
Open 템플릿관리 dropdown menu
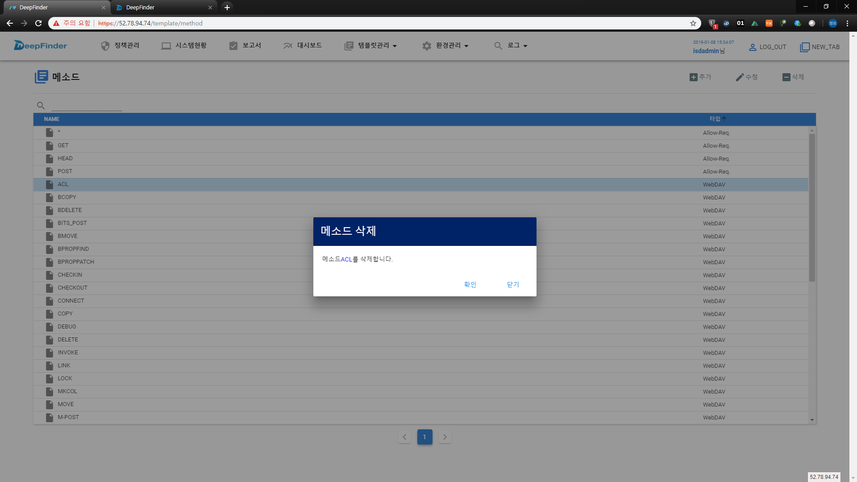coord(371,46)
